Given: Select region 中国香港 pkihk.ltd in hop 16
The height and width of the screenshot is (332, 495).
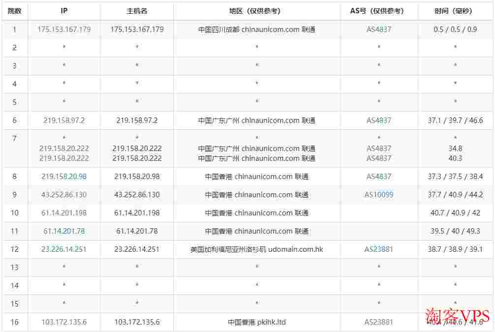Looking at the screenshot, I should pyautogui.click(x=257, y=322).
